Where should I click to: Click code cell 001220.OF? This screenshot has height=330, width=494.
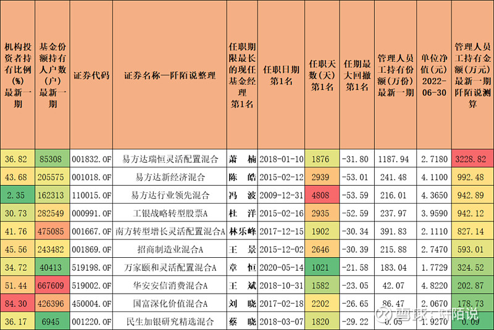click(91, 321)
